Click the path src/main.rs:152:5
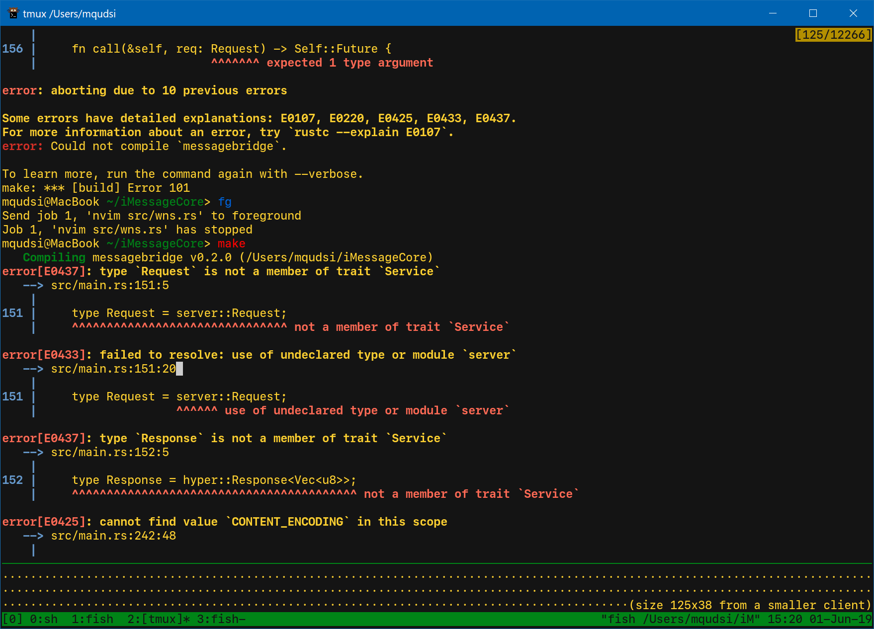Viewport: 874px width, 629px height. 110,452
